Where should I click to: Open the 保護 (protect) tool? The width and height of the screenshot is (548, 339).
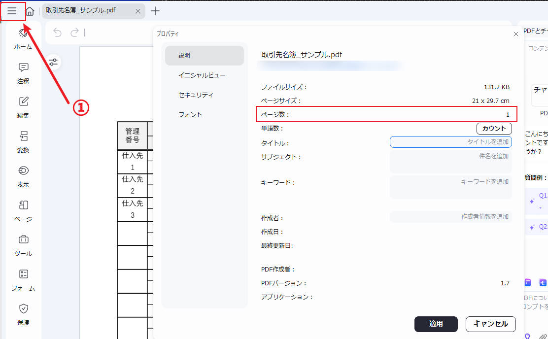[23, 314]
